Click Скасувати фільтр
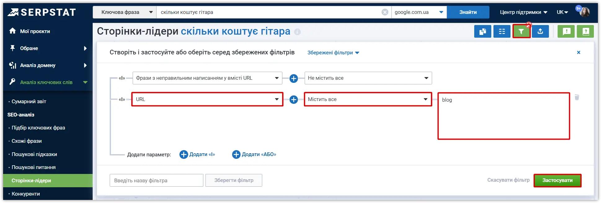This screenshot has height=203, width=601. click(508, 180)
